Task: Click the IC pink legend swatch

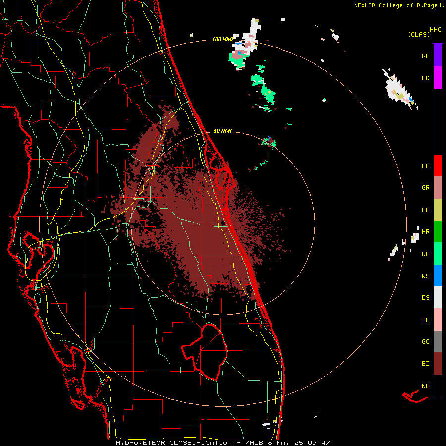Action: coord(438,320)
